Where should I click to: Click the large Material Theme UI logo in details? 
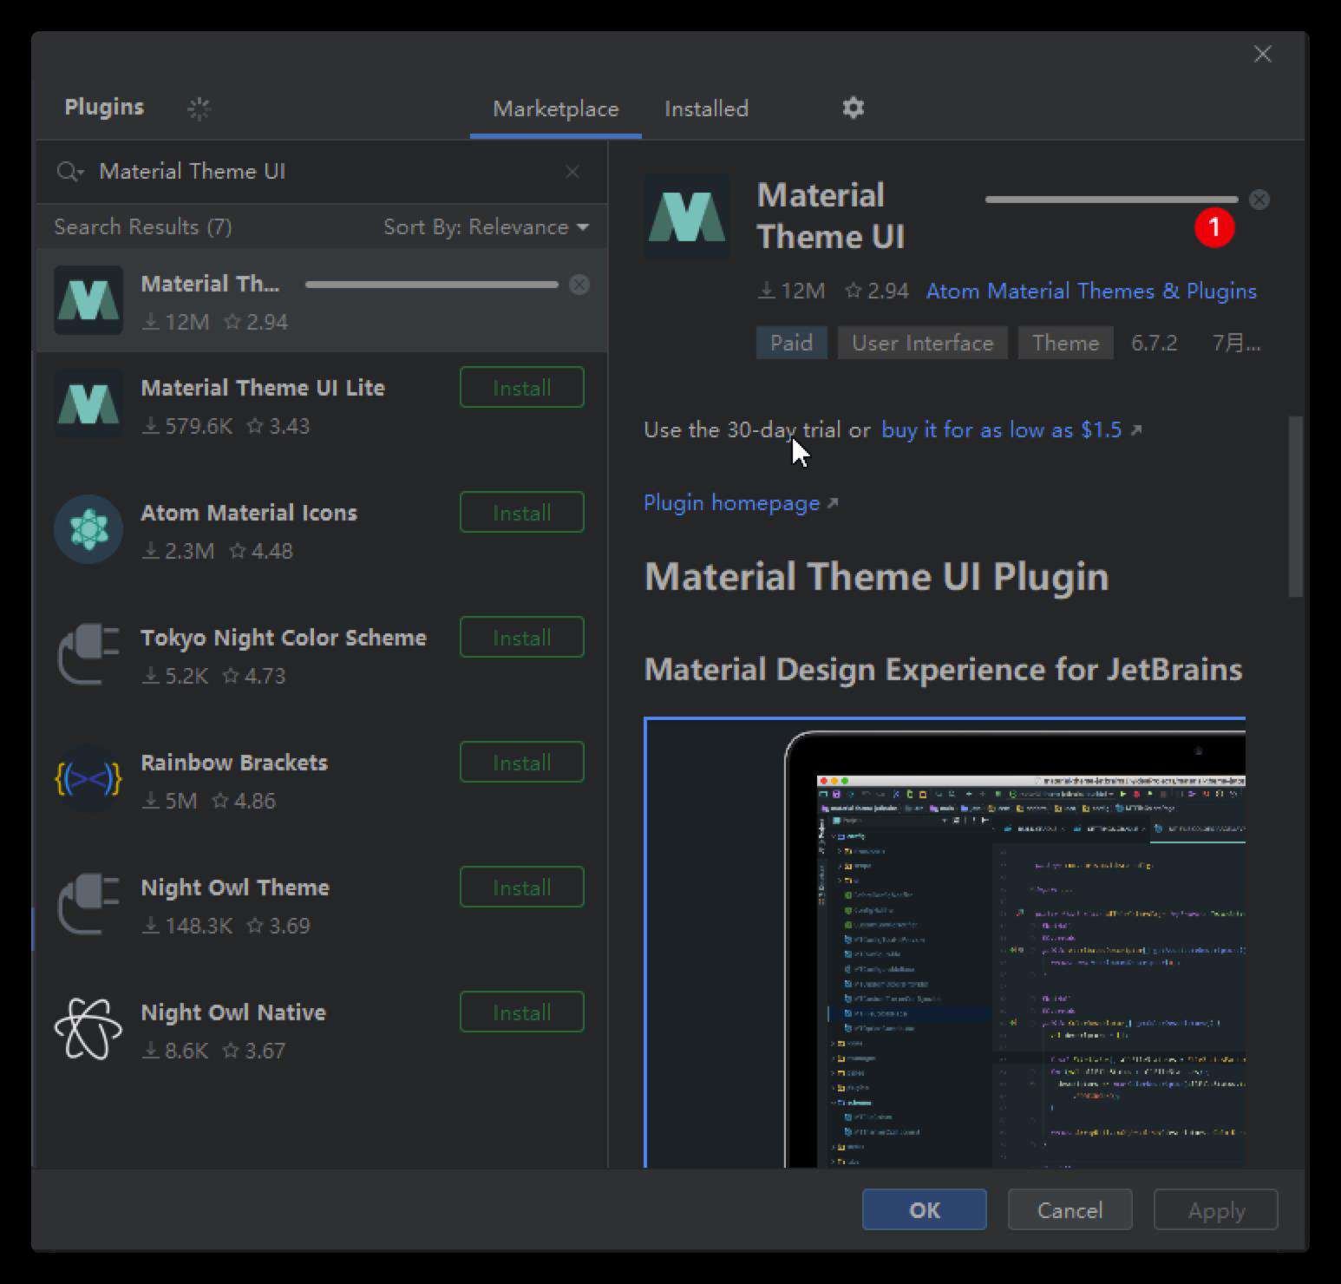687,217
